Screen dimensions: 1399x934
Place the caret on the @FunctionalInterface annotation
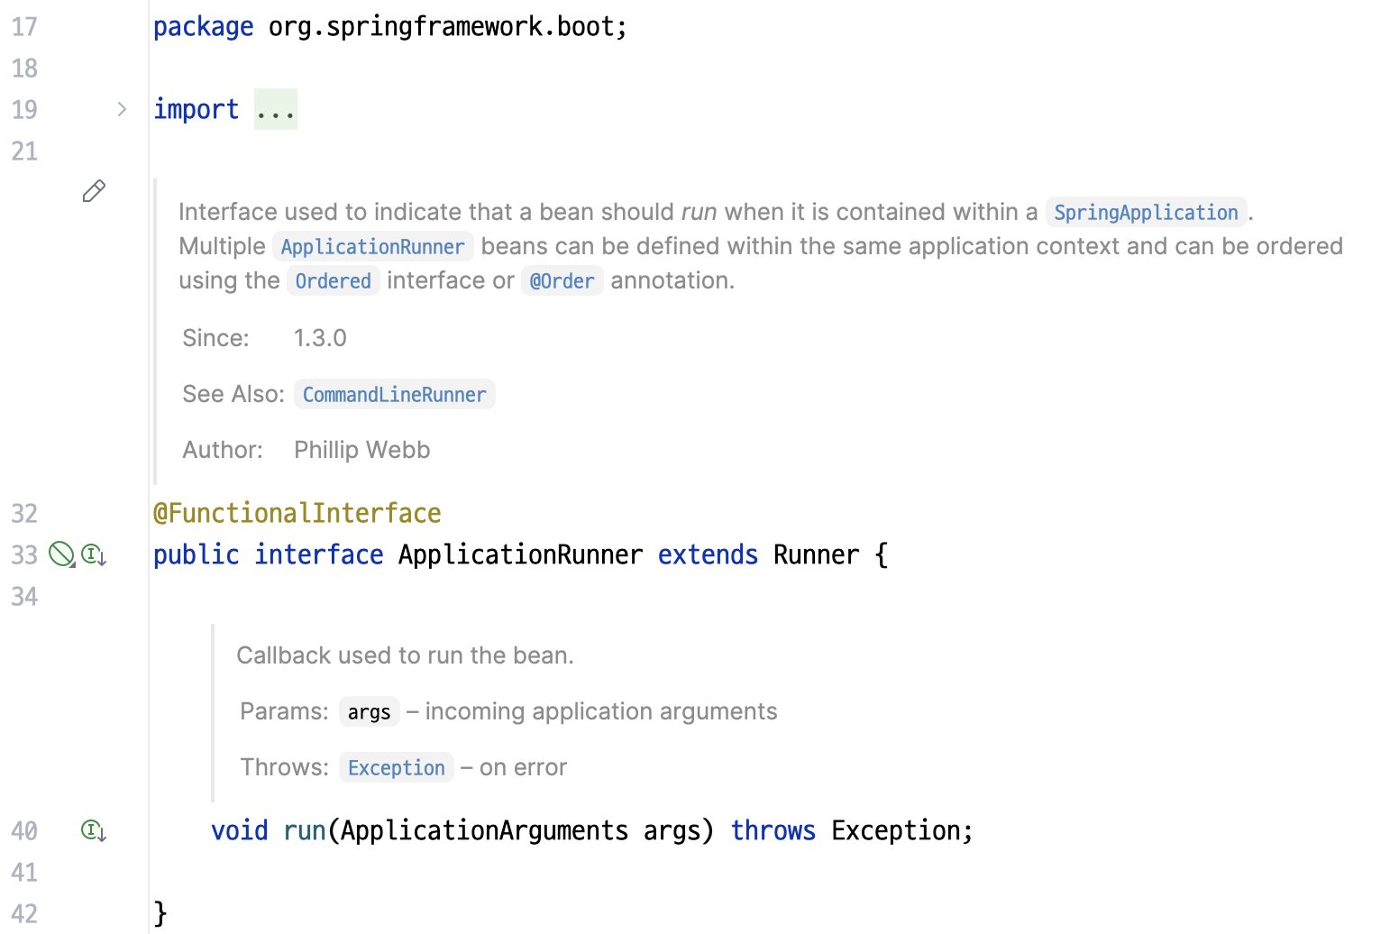[297, 512]
